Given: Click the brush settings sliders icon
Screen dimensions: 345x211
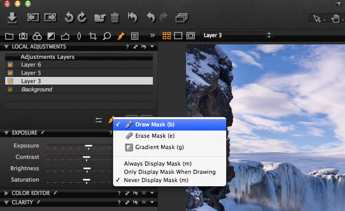Looking at the screenshot, I should 99,120.
